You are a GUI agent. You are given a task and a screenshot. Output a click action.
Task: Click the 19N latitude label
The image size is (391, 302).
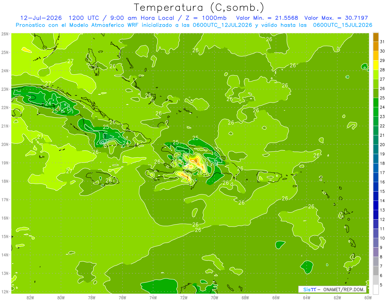[5, 163]
